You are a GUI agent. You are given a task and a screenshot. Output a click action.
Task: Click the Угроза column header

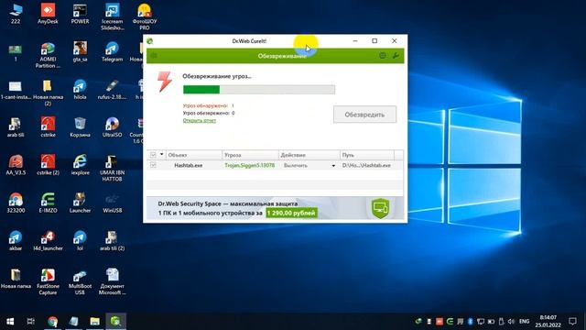click(250, 155)
